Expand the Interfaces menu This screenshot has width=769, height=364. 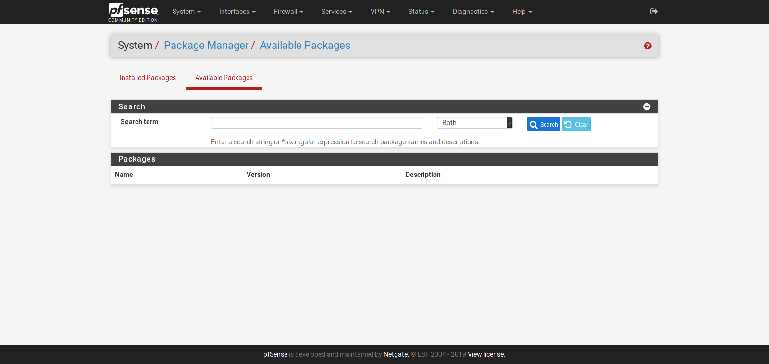(237, 12)
